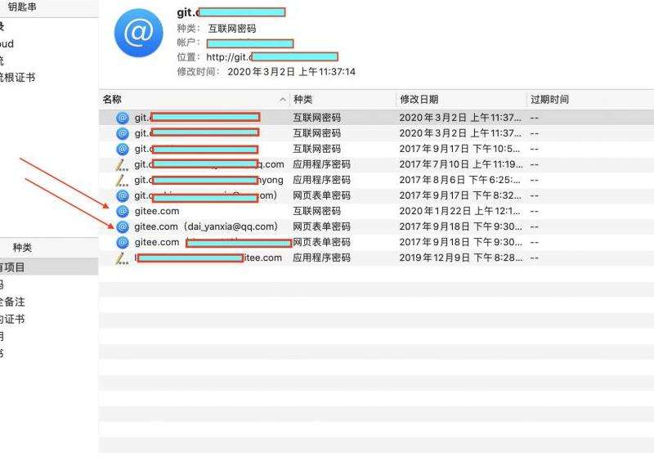Click the name ending in hyong in the list

coord(208,180)
